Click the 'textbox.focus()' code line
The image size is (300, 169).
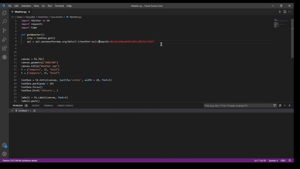tap(32, 87)
